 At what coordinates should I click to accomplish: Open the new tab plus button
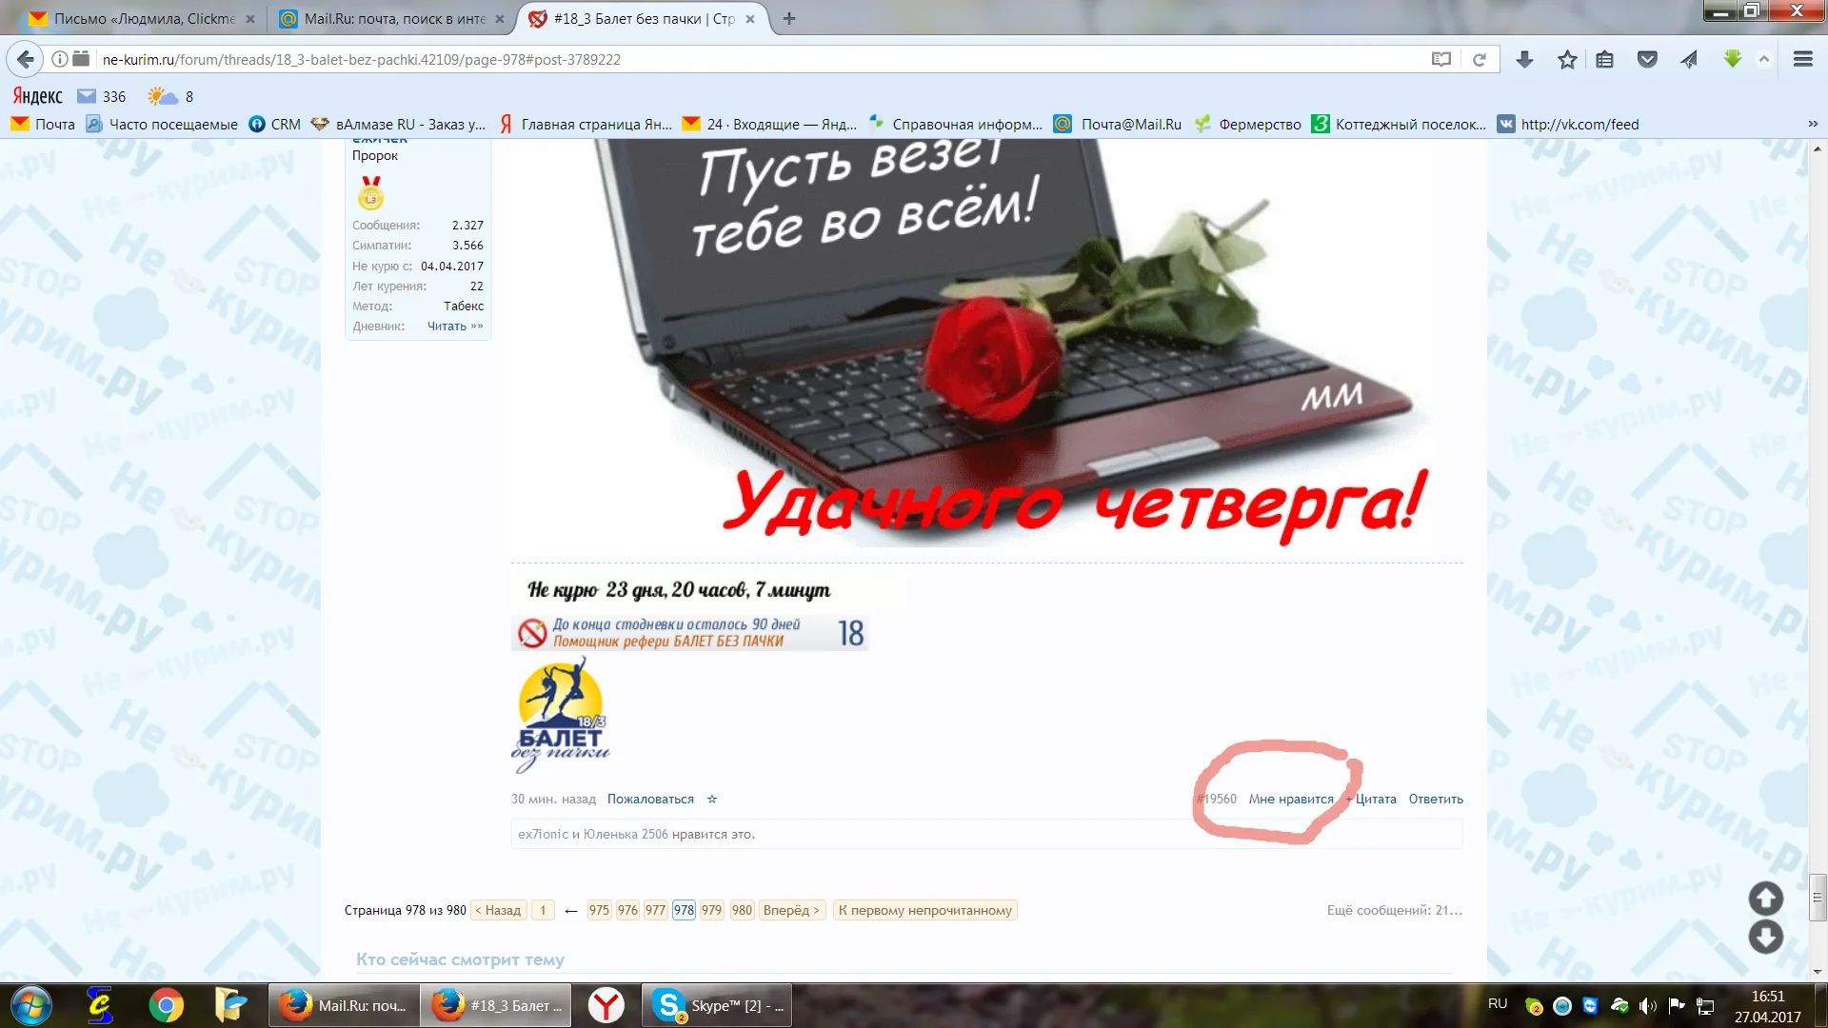pyautogui.click(x=788, y=18)
